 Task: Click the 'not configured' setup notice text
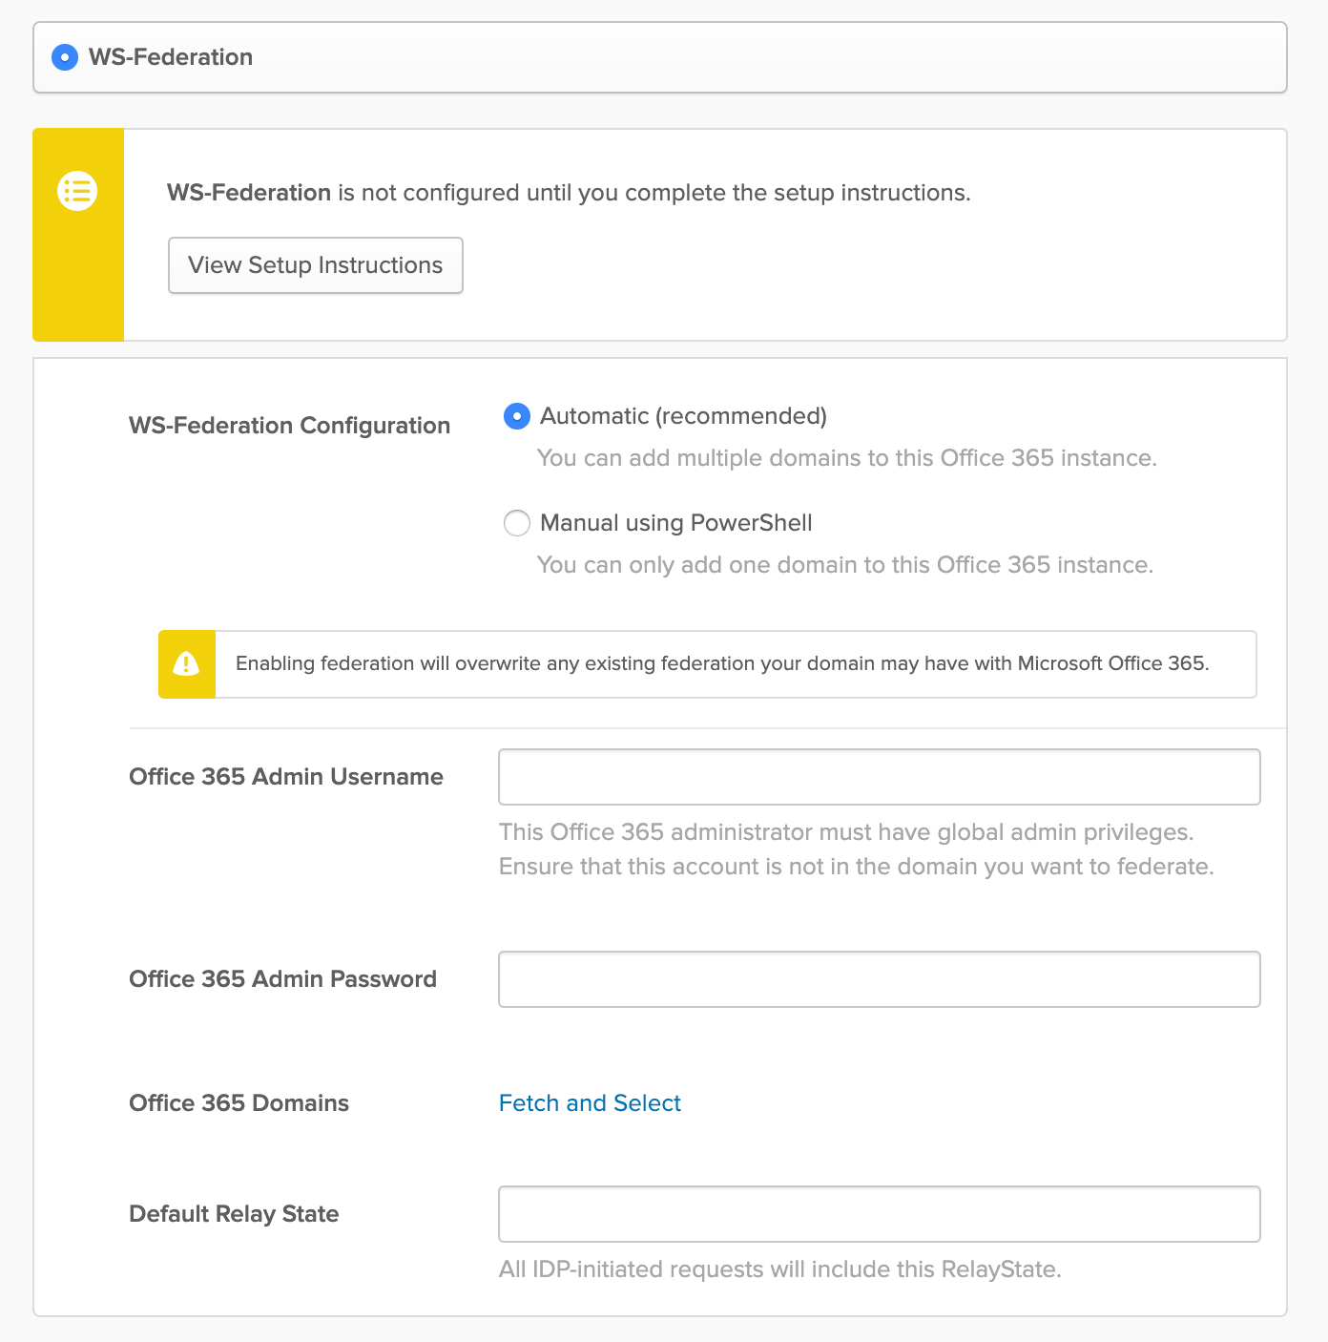pos(569,193)
